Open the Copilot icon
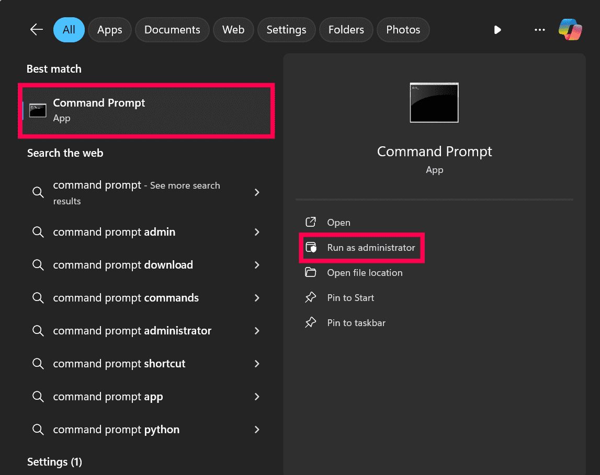600x475 pixels. (x=570, y=30)
